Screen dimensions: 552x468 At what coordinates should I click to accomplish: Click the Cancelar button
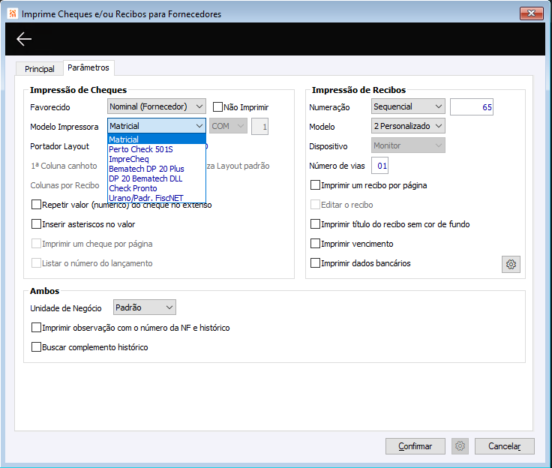[504, 446]
